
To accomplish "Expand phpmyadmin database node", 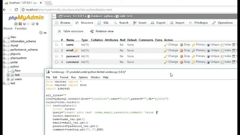I will click(x=4, y=58).
